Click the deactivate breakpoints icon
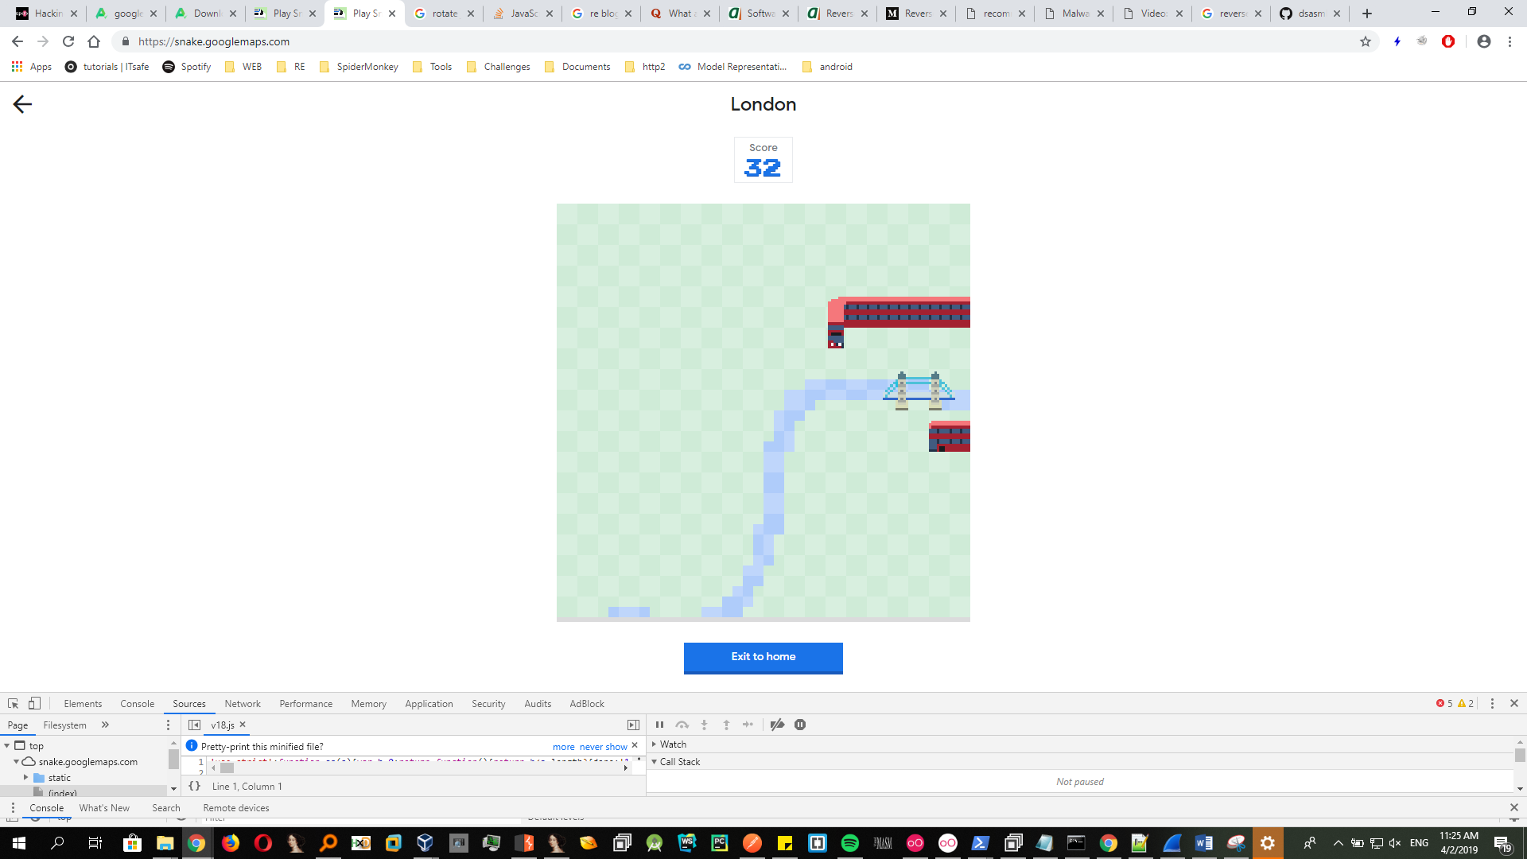 [x=777, y=725]
